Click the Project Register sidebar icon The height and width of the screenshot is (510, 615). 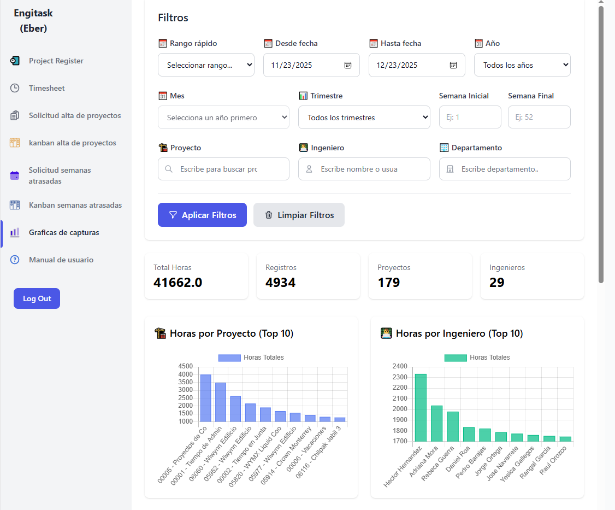pos(15,61)
